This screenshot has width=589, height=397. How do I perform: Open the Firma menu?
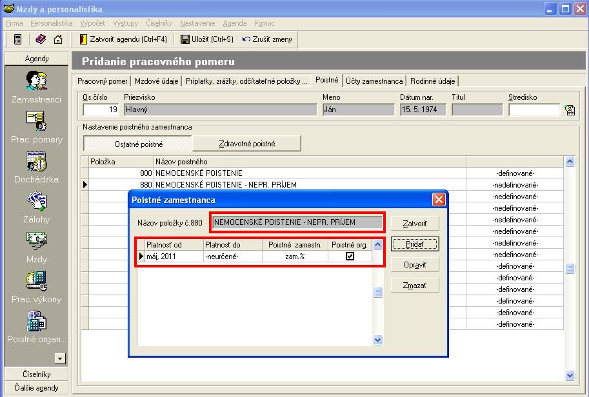(14, 23)
